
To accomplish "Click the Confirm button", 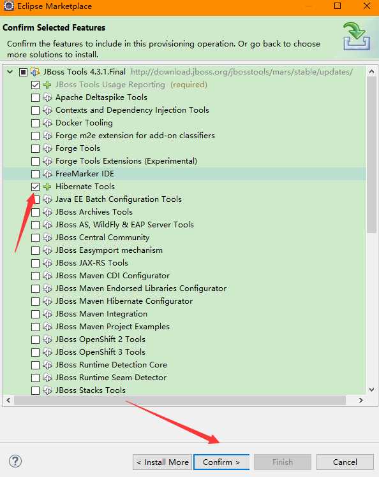I will point(221,462).
